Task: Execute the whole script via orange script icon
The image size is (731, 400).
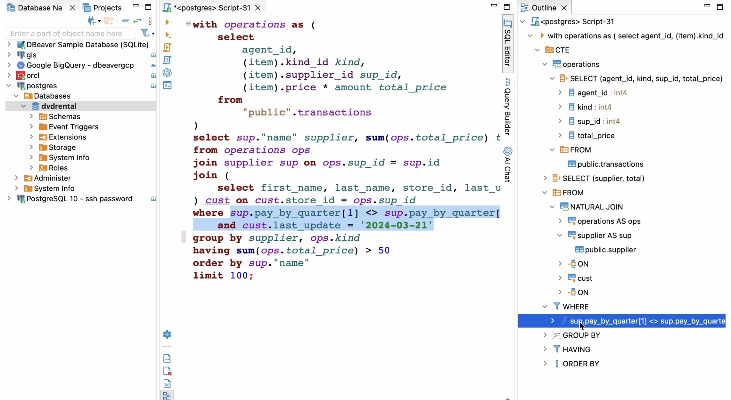Action: point(168,47)
